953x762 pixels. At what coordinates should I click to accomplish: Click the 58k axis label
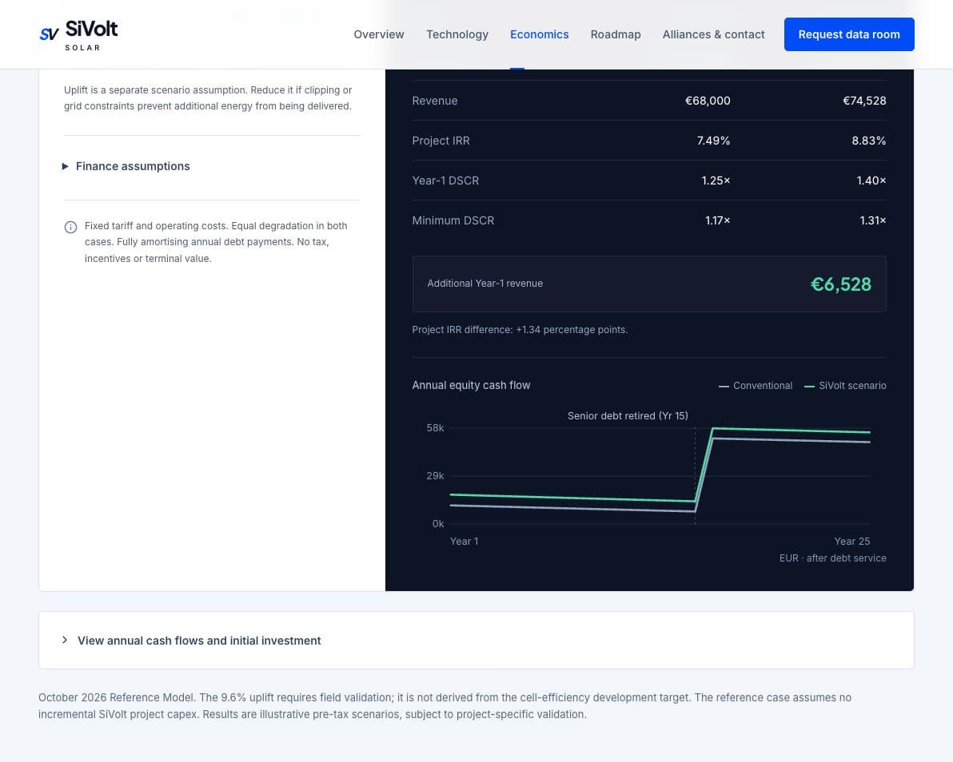point(435,428)
